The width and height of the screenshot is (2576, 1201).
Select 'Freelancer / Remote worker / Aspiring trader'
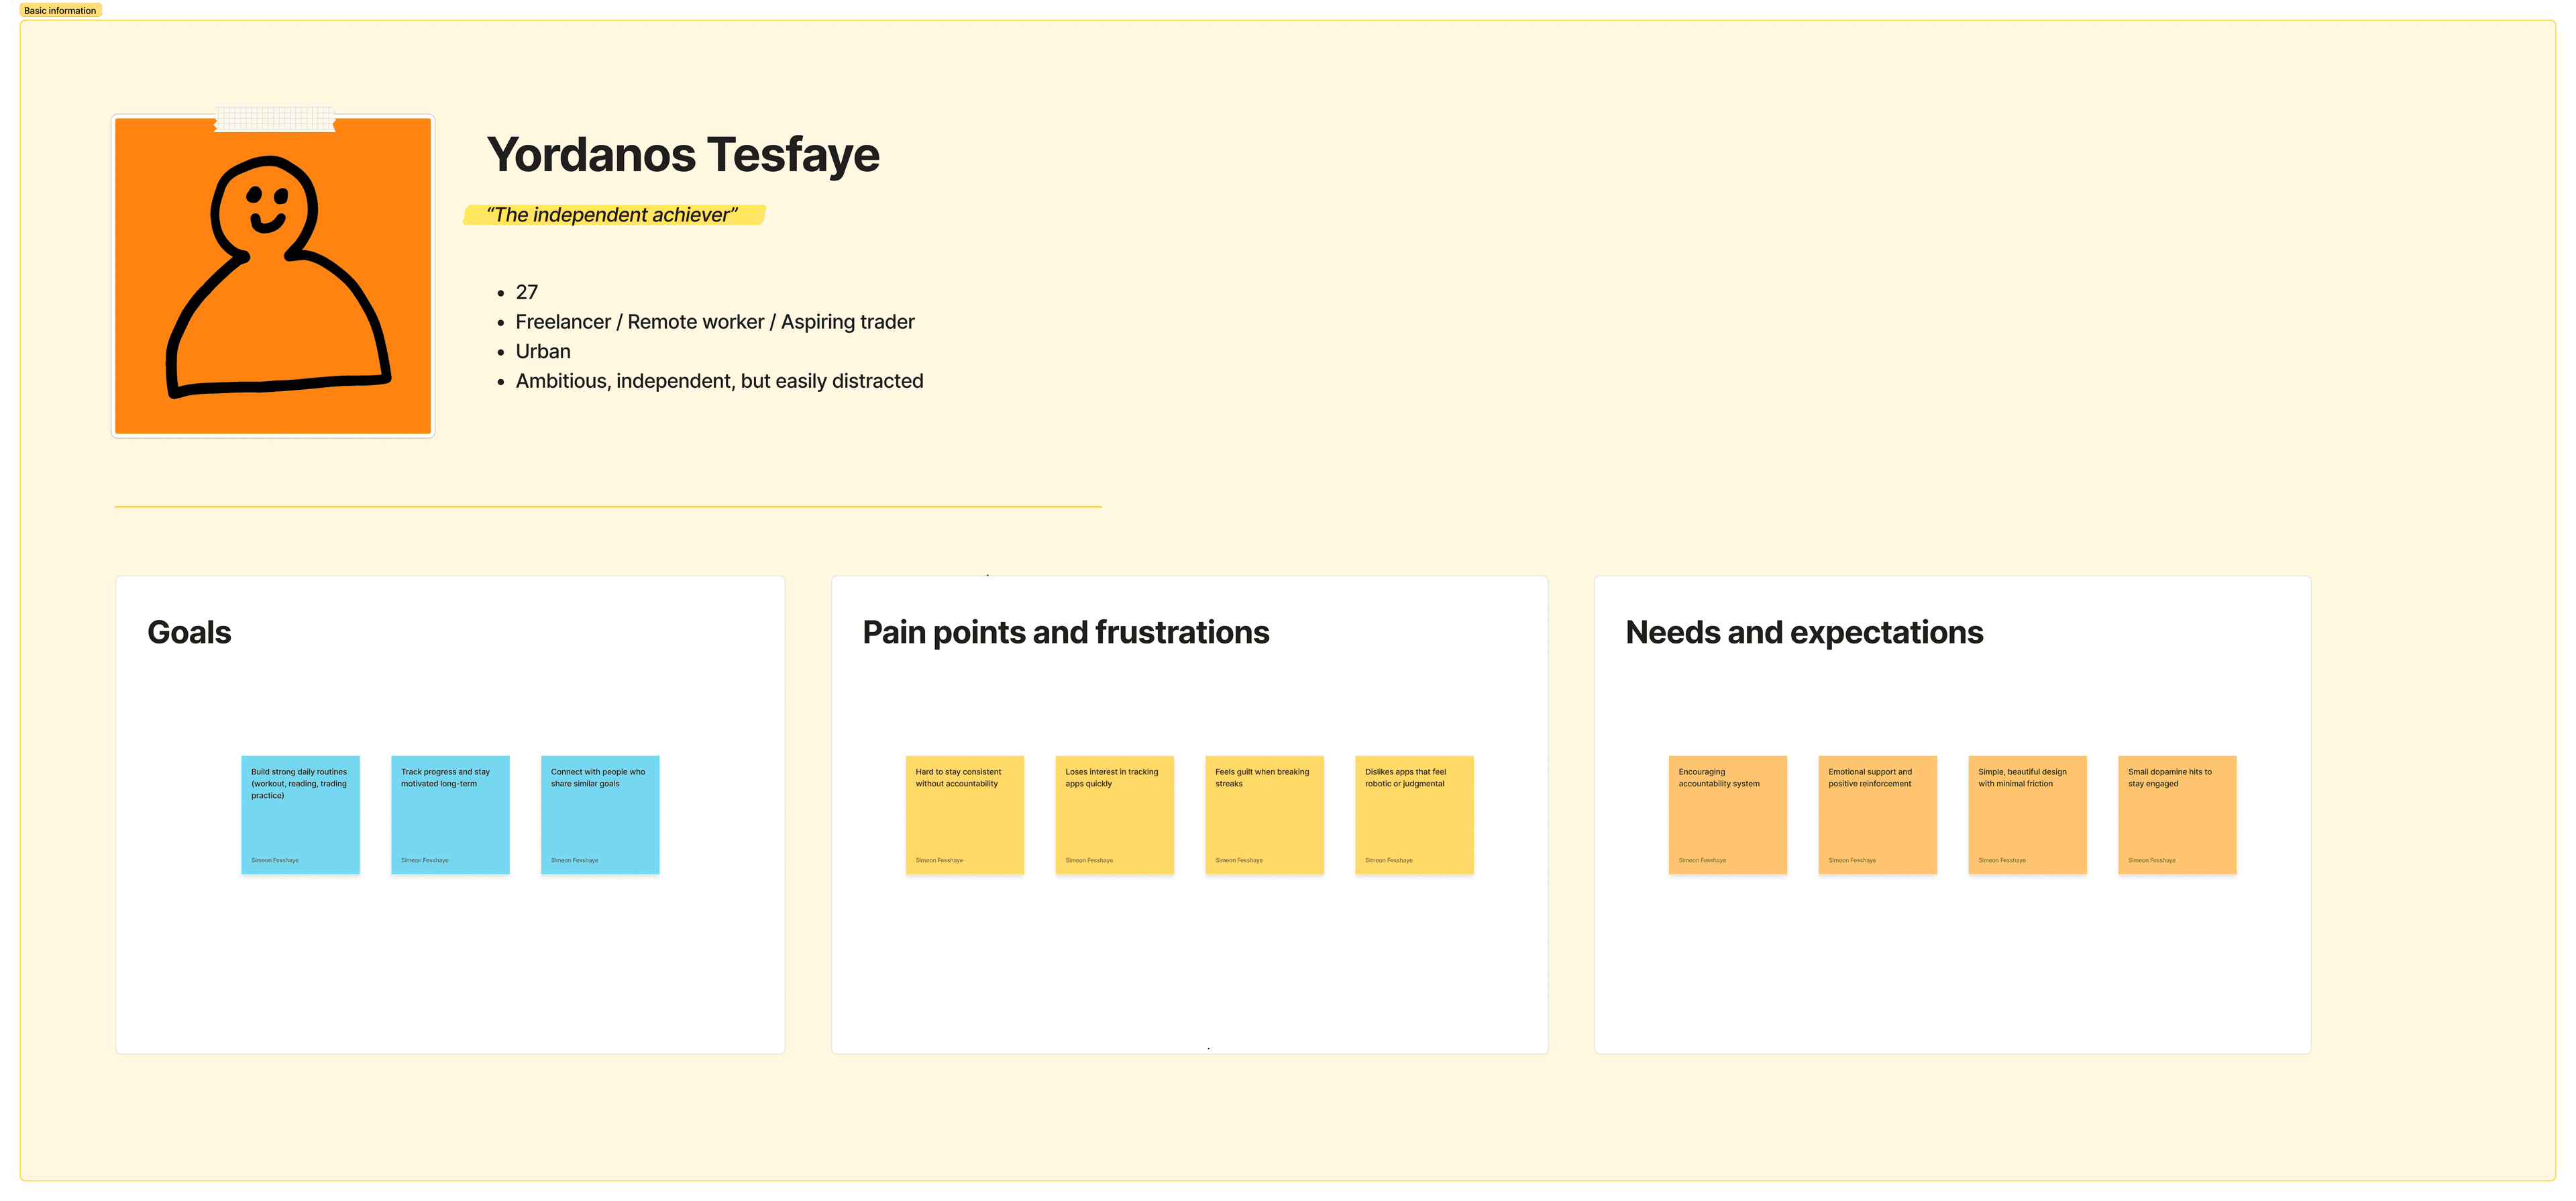point(715,322)
